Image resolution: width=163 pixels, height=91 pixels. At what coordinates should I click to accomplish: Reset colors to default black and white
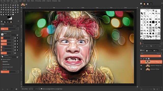coord(8,19)
